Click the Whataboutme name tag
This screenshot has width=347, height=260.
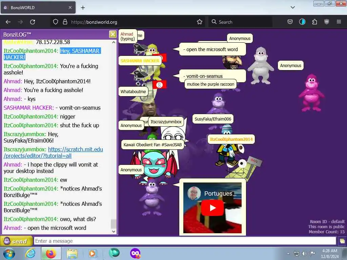133,91
